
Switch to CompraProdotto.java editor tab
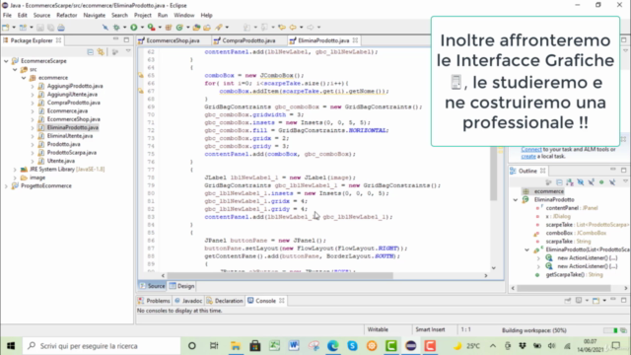pos(248,40)
